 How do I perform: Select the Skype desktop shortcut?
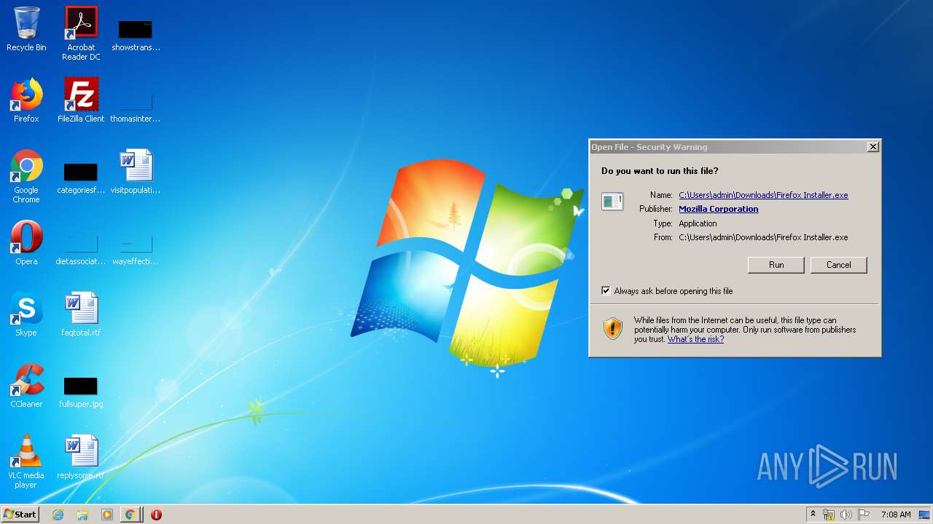[26, 314]
